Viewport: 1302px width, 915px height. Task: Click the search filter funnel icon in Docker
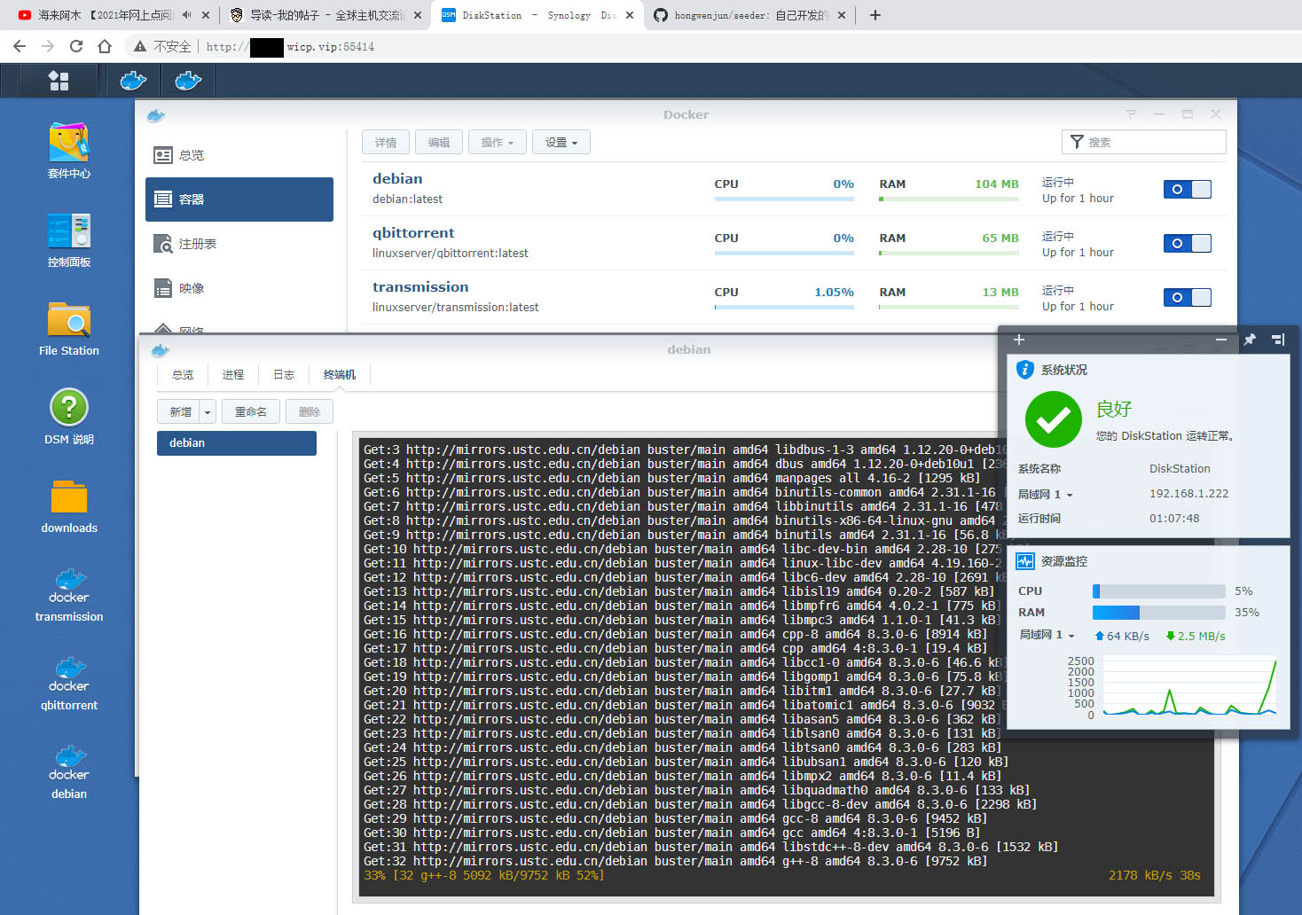coord(1077,142)
